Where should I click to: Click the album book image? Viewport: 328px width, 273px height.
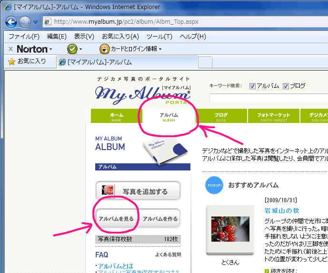pyautogui.click(x=166, y=150)
